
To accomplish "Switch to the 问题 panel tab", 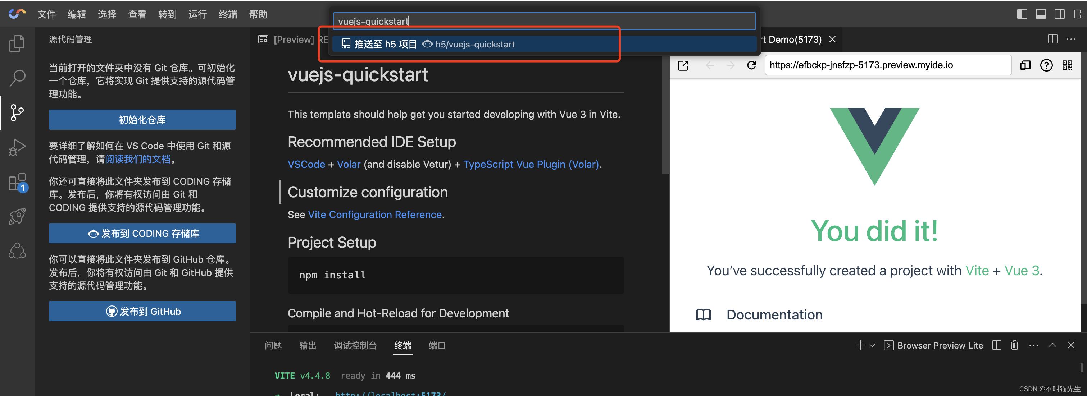I will coord(273,345).
